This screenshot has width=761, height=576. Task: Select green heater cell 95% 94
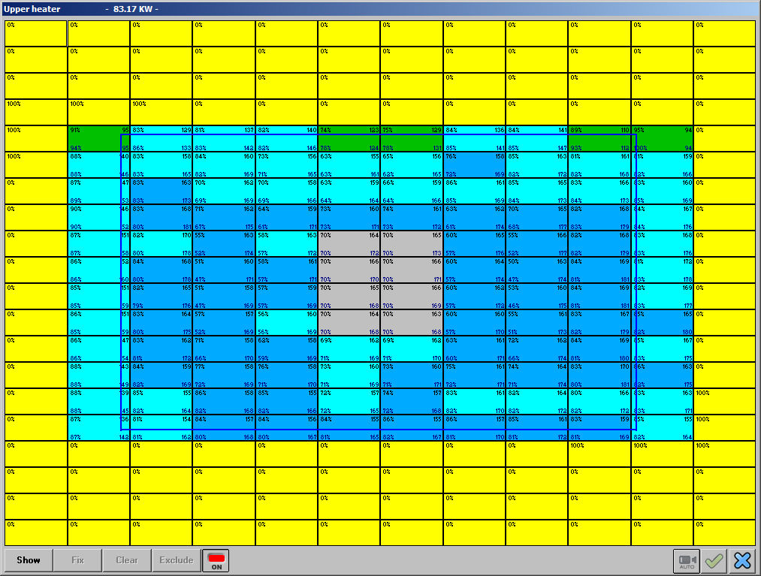[662, 139]
